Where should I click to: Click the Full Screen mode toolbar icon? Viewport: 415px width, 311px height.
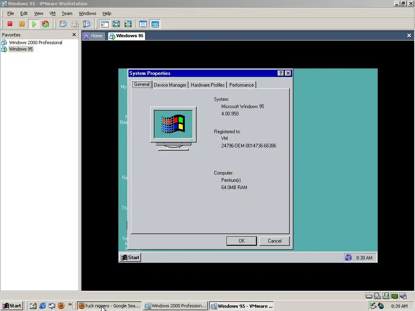(128, 24)
